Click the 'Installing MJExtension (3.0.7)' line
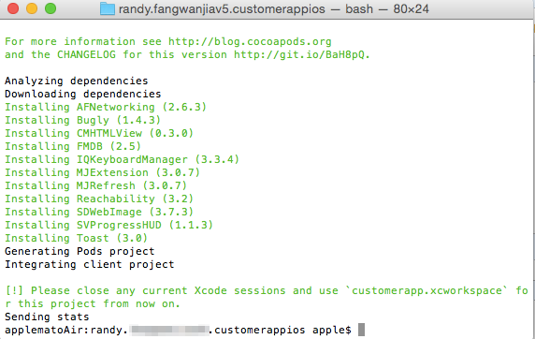 pyautogui.click(x=102, y=172)
